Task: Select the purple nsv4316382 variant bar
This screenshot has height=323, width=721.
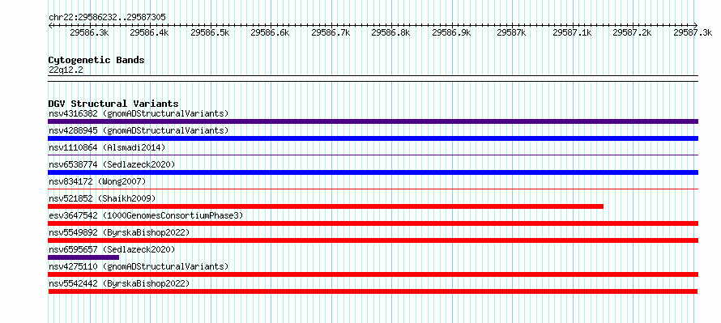Action: pos(373,121)
